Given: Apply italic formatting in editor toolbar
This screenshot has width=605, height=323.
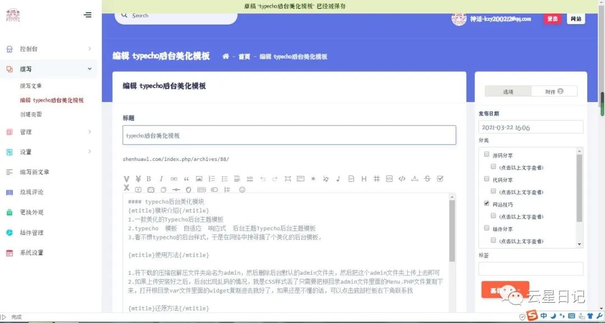Looking at the screenshot, I should click(161, 179).
